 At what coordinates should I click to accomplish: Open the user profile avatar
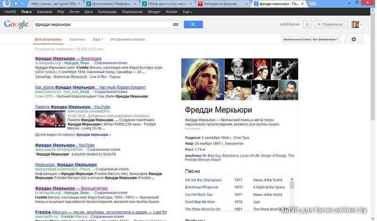[355, 25]
